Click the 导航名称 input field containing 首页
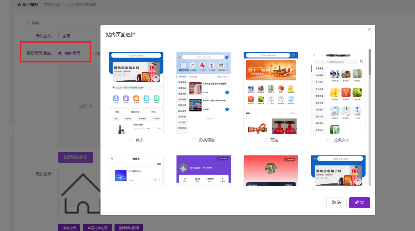 79,36
